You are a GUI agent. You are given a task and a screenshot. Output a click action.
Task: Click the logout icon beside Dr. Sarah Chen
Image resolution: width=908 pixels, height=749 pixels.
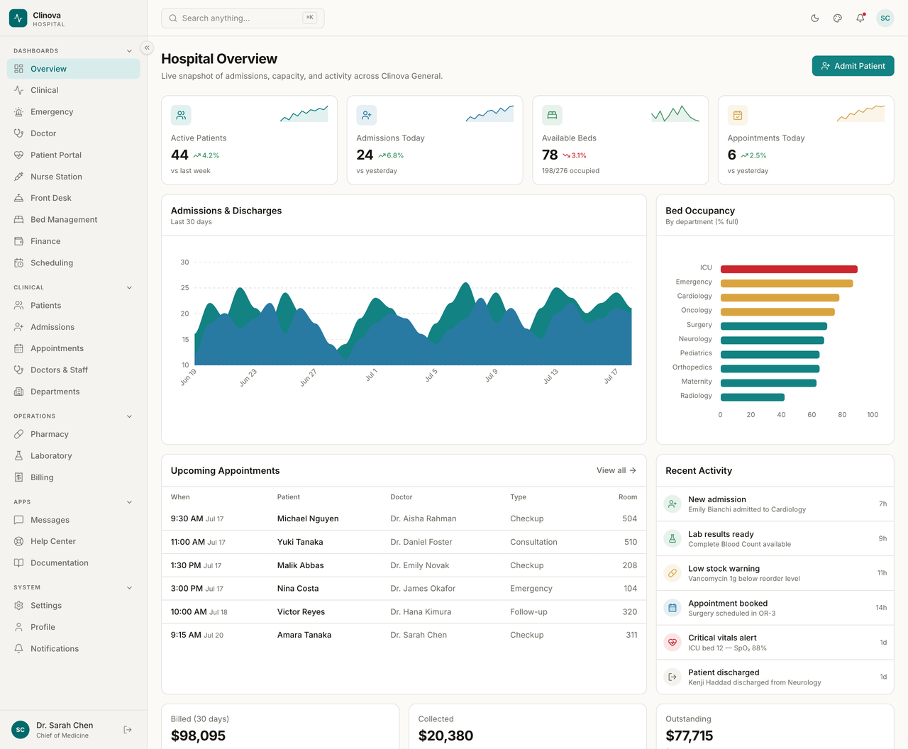point(128,730)
